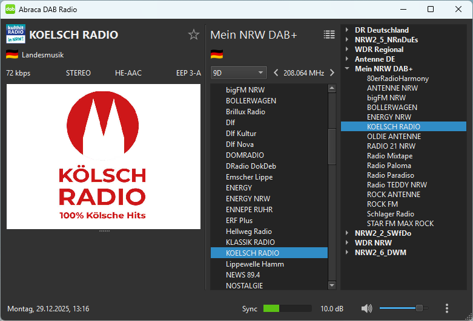Adjust the volume slider handle
The width and height of the screenshot is (473, 321).
418,308
